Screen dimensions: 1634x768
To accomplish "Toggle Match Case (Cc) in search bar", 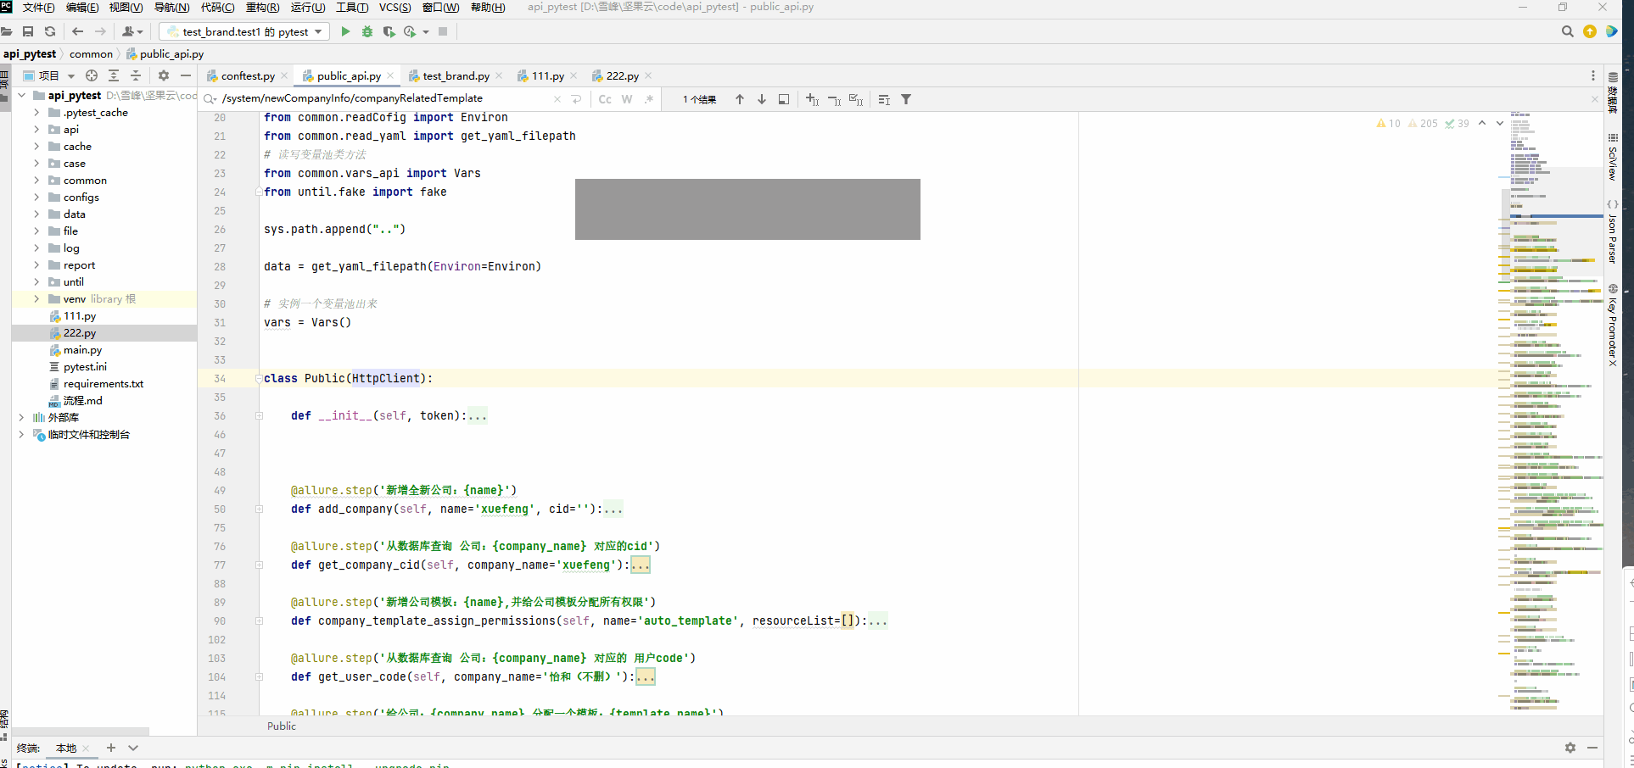I will (605, 99).
